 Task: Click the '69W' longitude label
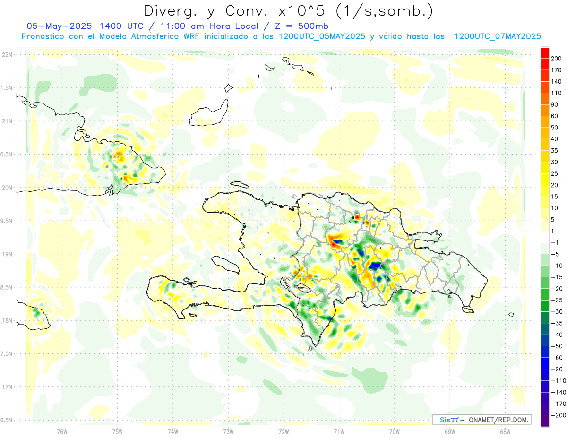(449, 432)
